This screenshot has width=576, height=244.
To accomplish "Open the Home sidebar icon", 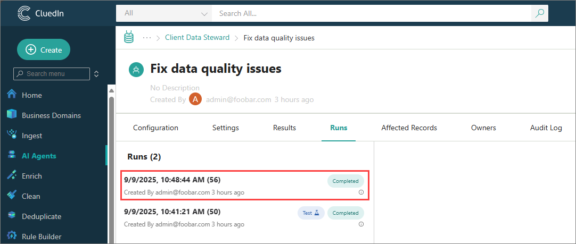I will point(12,95).
